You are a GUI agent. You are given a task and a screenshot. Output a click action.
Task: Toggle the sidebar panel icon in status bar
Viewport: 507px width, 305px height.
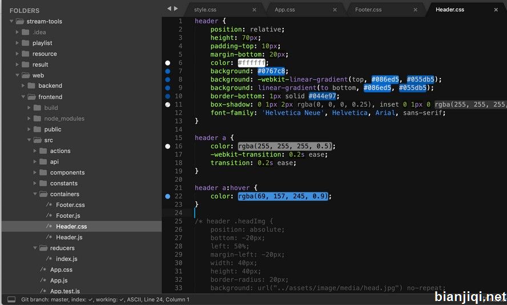11,299
